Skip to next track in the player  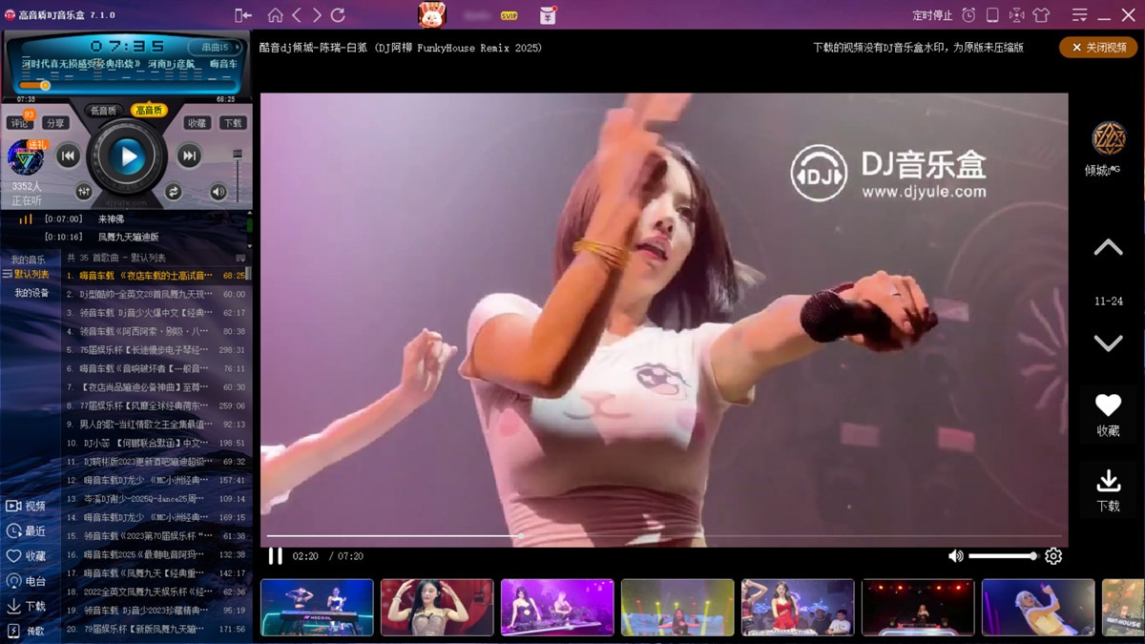(190, 156)
